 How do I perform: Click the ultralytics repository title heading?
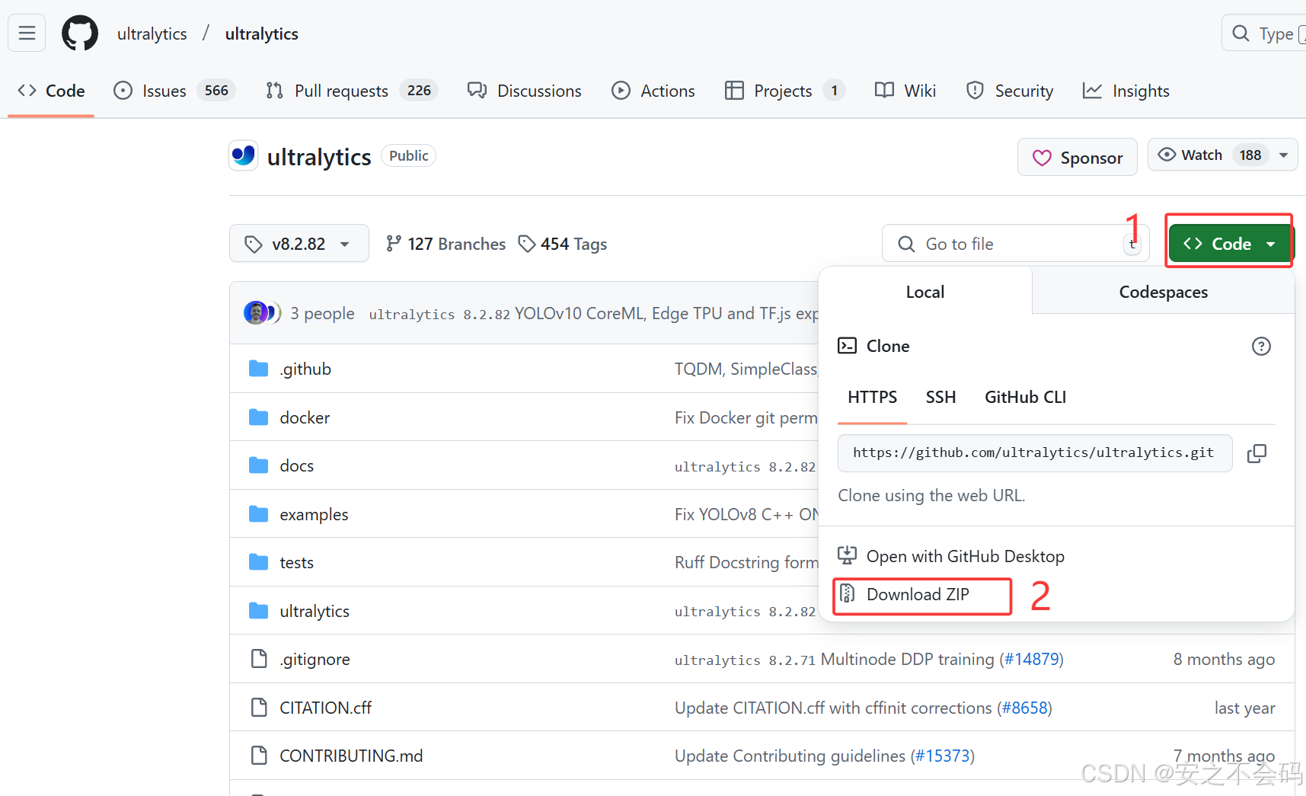point(319,157)
